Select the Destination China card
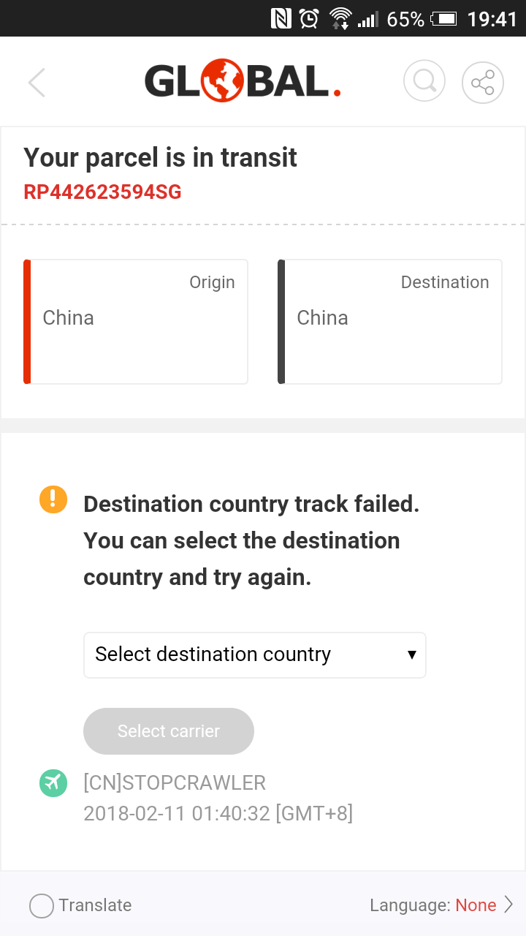This screenshot has height=936, width=526. 390,322
